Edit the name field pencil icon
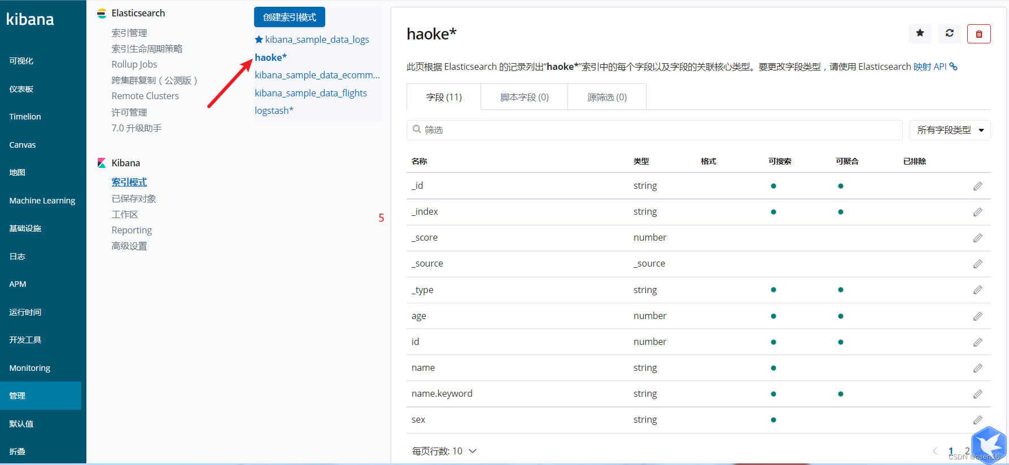This screenshot has height=465, width=1009. click(x=978, y=368)
